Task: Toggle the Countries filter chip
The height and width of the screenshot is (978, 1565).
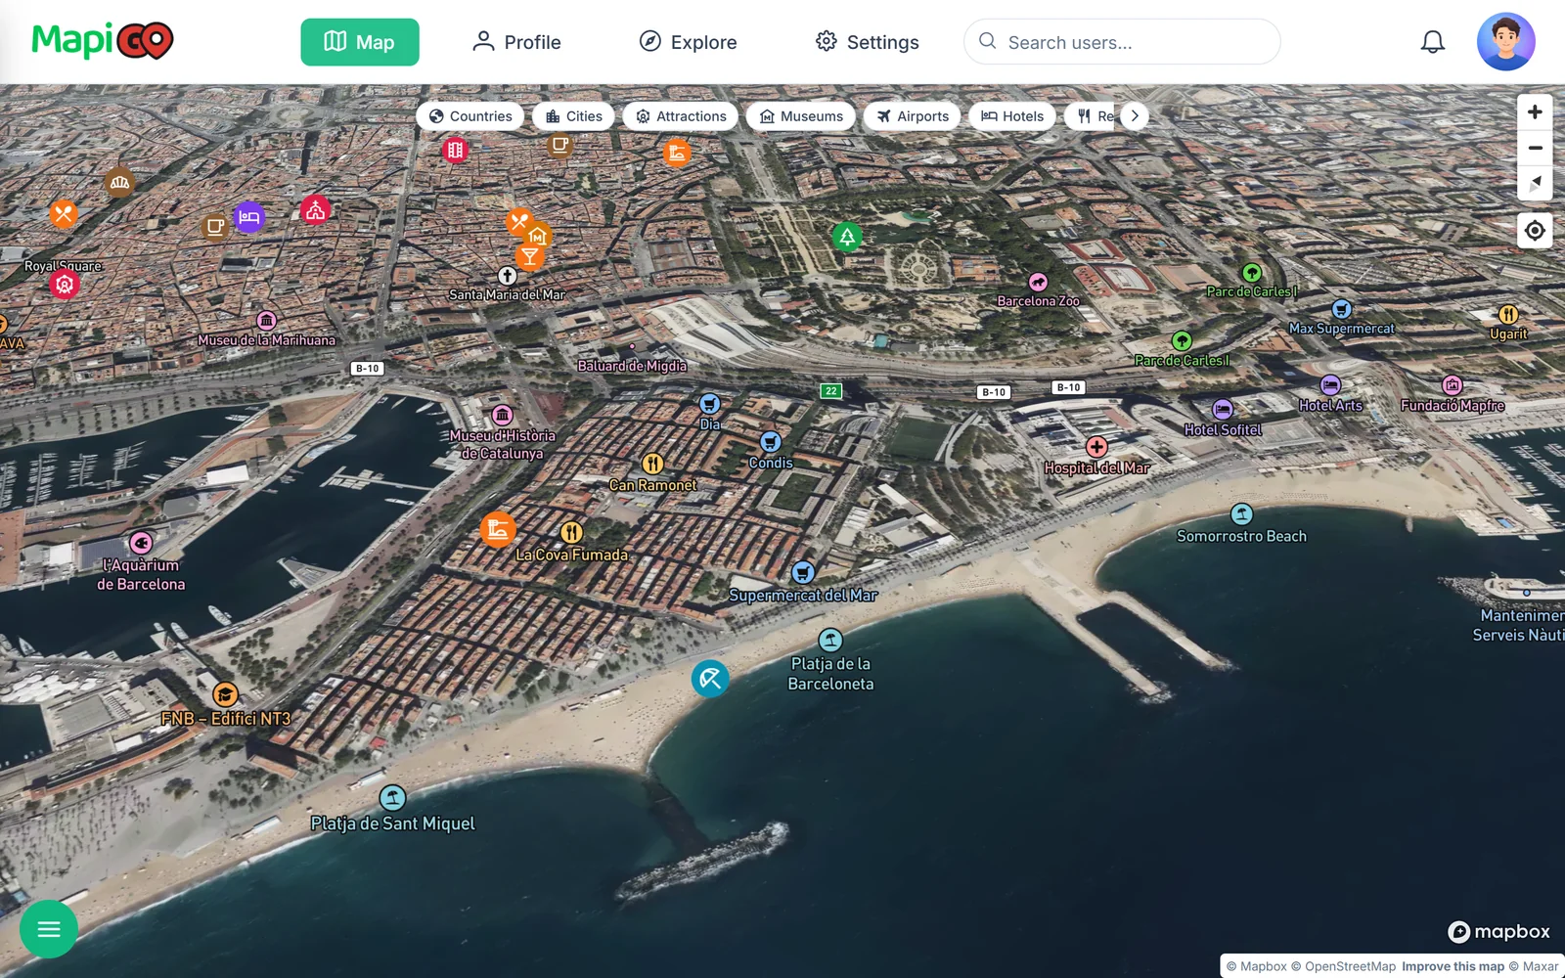Action: [470, 116]
